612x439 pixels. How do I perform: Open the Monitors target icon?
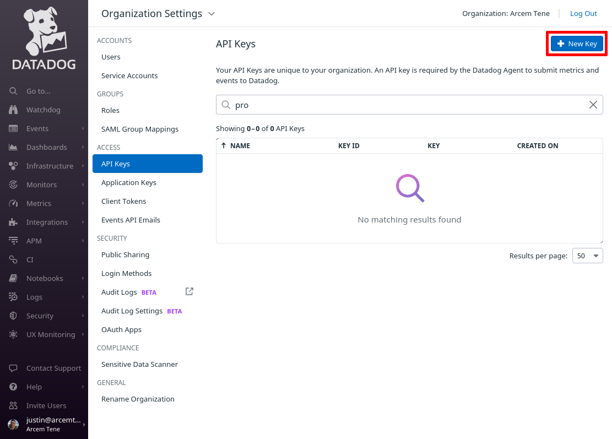(x=13, y=185)
